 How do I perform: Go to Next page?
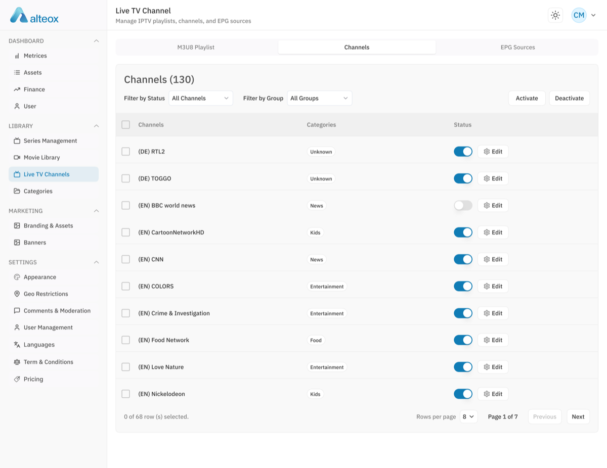[x=578, y=416]
